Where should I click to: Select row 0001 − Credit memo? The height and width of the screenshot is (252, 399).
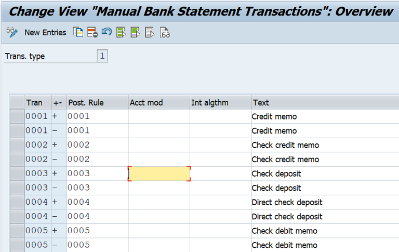pyautogui.click(x=17, y=131)
